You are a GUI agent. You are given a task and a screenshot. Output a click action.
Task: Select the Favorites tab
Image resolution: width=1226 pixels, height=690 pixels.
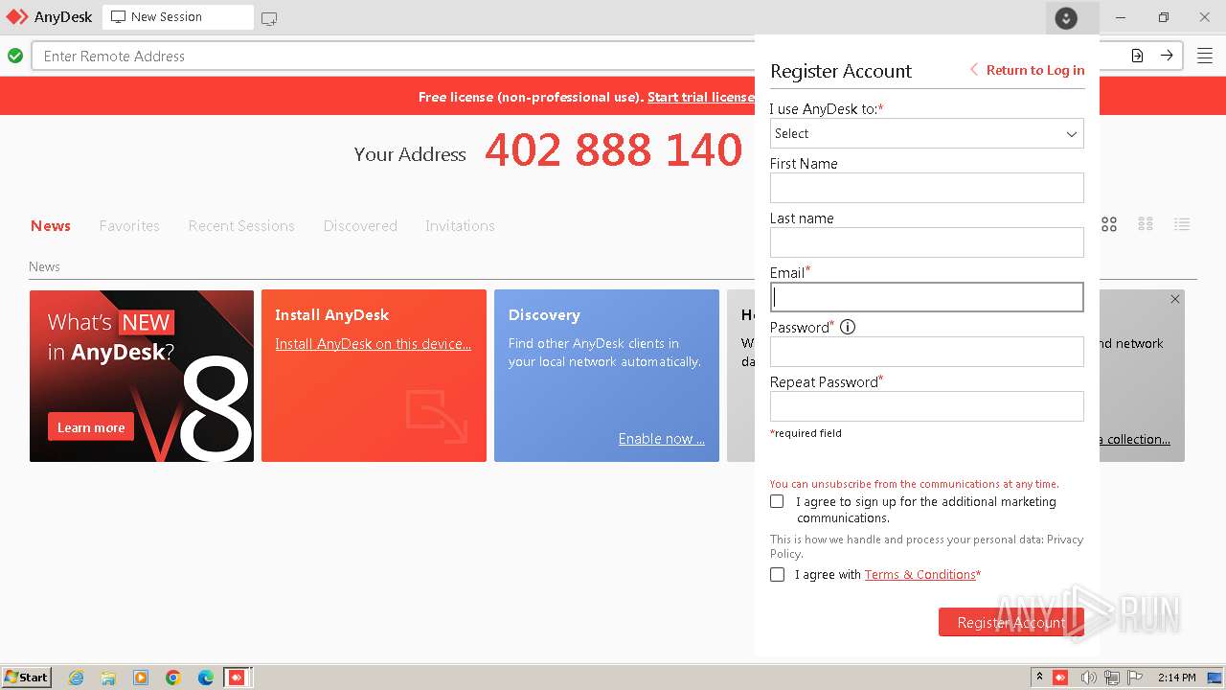(x=129, y=226)
